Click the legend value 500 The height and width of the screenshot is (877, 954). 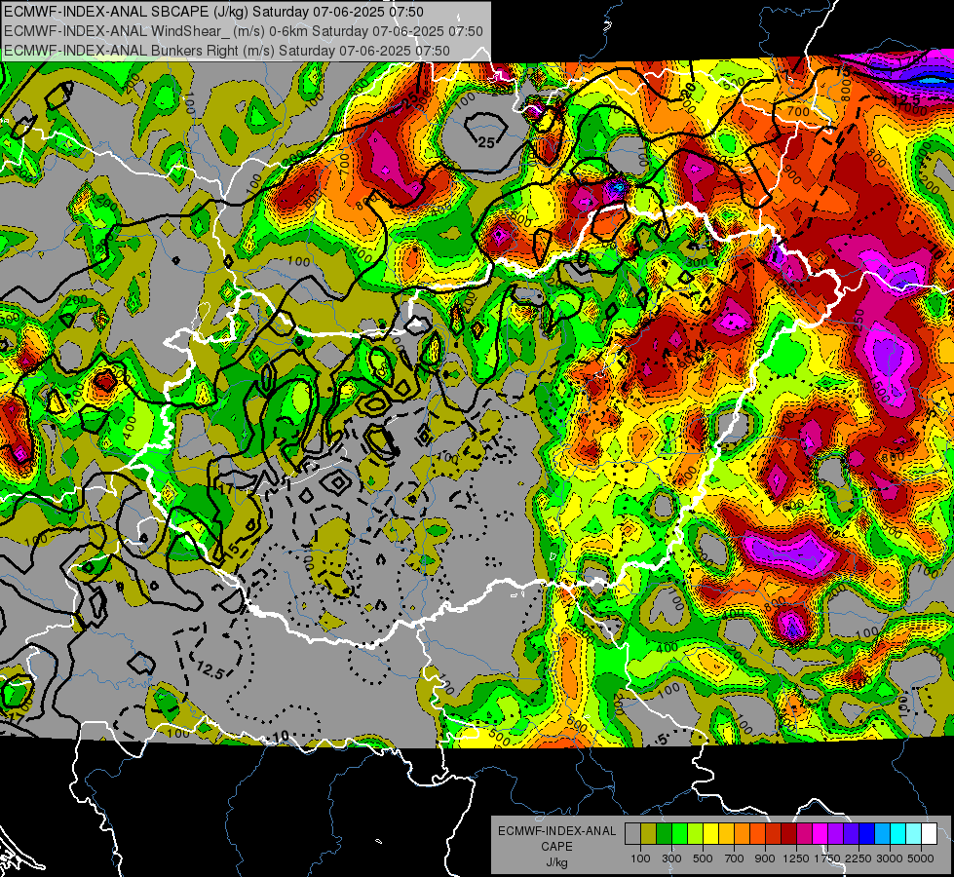[703, 858]
